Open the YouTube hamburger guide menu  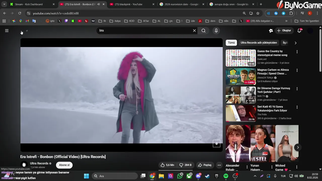click(x=7, y=31)
